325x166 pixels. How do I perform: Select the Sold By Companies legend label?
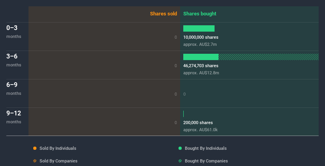click(x=59, y=161)
